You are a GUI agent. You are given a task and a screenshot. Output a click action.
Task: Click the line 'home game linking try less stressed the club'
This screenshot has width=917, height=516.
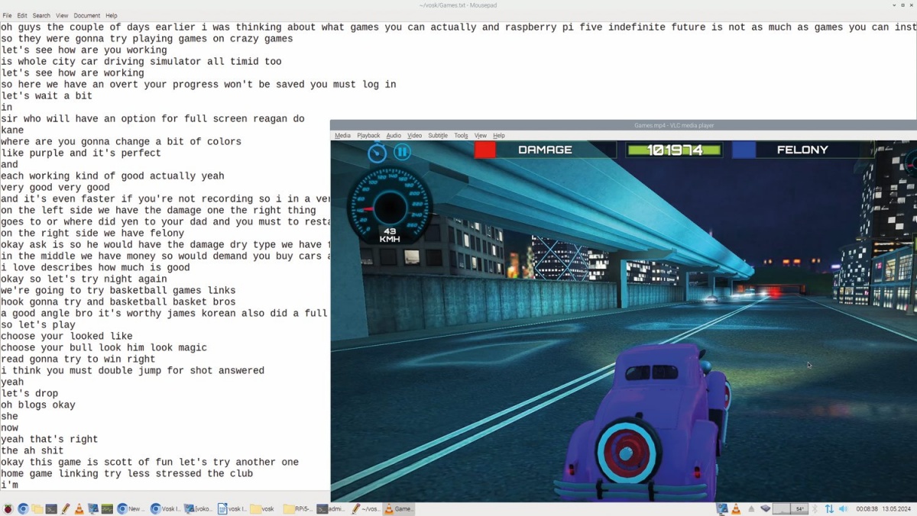pos(127,474)
